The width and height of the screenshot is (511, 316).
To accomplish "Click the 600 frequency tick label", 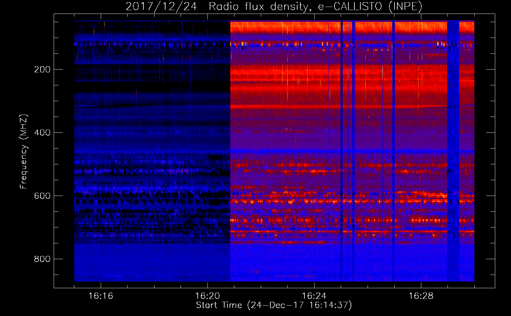I will point(42,196).
